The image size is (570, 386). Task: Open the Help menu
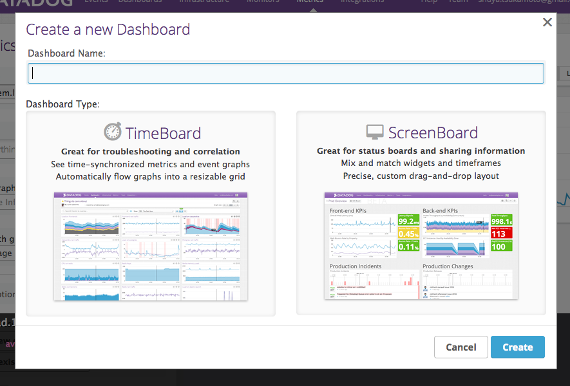click(428, 2)
